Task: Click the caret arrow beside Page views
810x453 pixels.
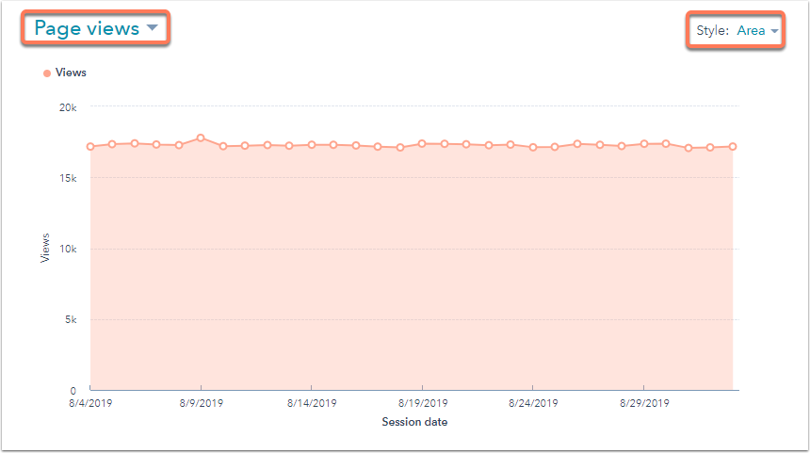Action: 152,28
